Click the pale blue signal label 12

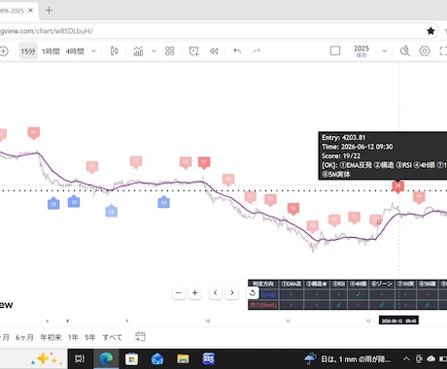(111, 211)
